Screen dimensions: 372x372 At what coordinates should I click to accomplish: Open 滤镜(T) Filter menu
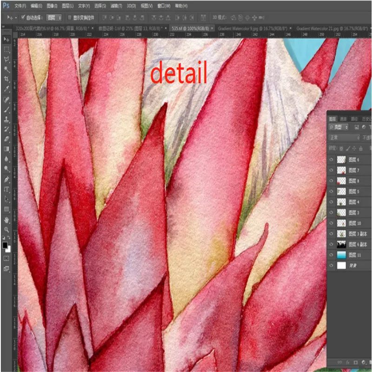tap(116, 6)
